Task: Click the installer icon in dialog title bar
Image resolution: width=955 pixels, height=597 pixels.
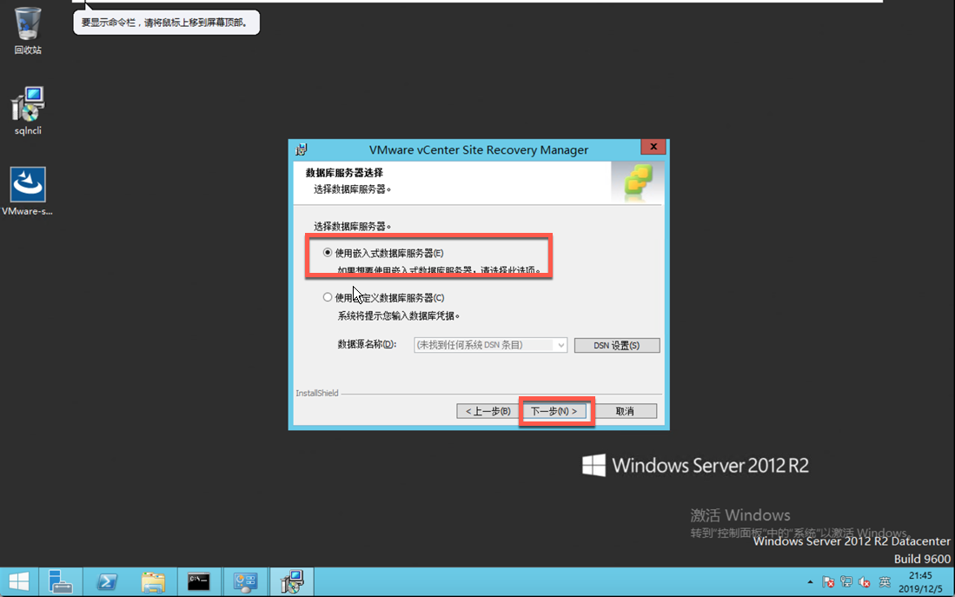Action: 301,149
